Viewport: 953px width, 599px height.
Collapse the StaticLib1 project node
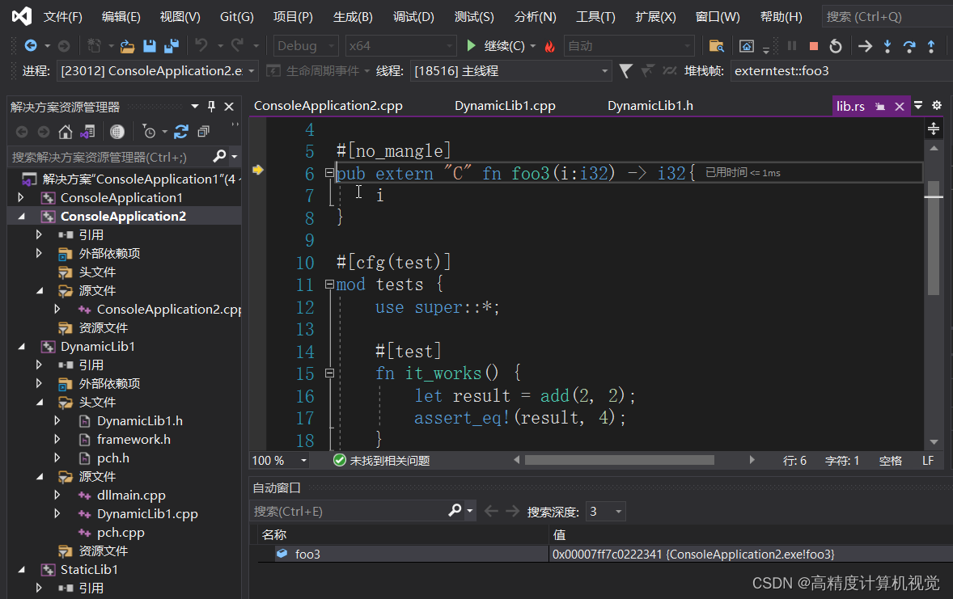tap(21, 569)
